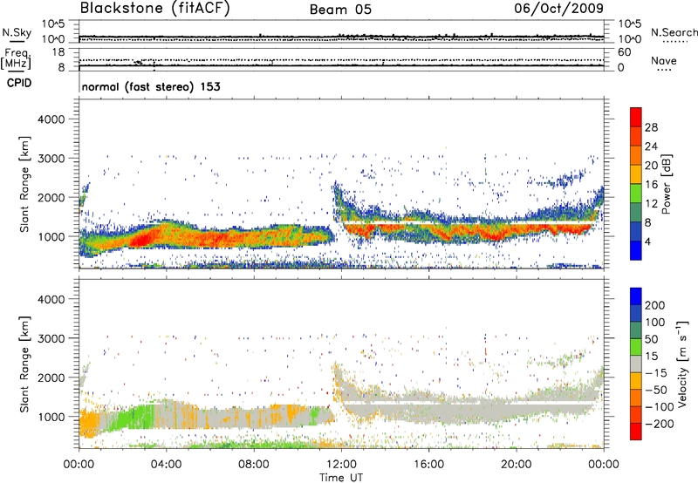Click the "10^5" tick beside N.Sky

[x=53, y=24]
